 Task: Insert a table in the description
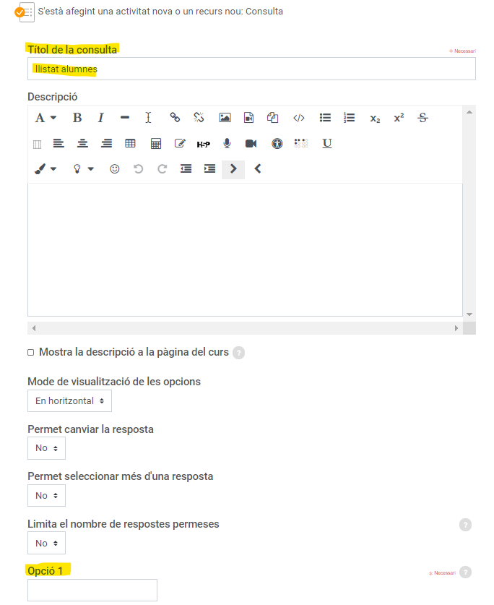pyautogui.click(x=131, y=144)
